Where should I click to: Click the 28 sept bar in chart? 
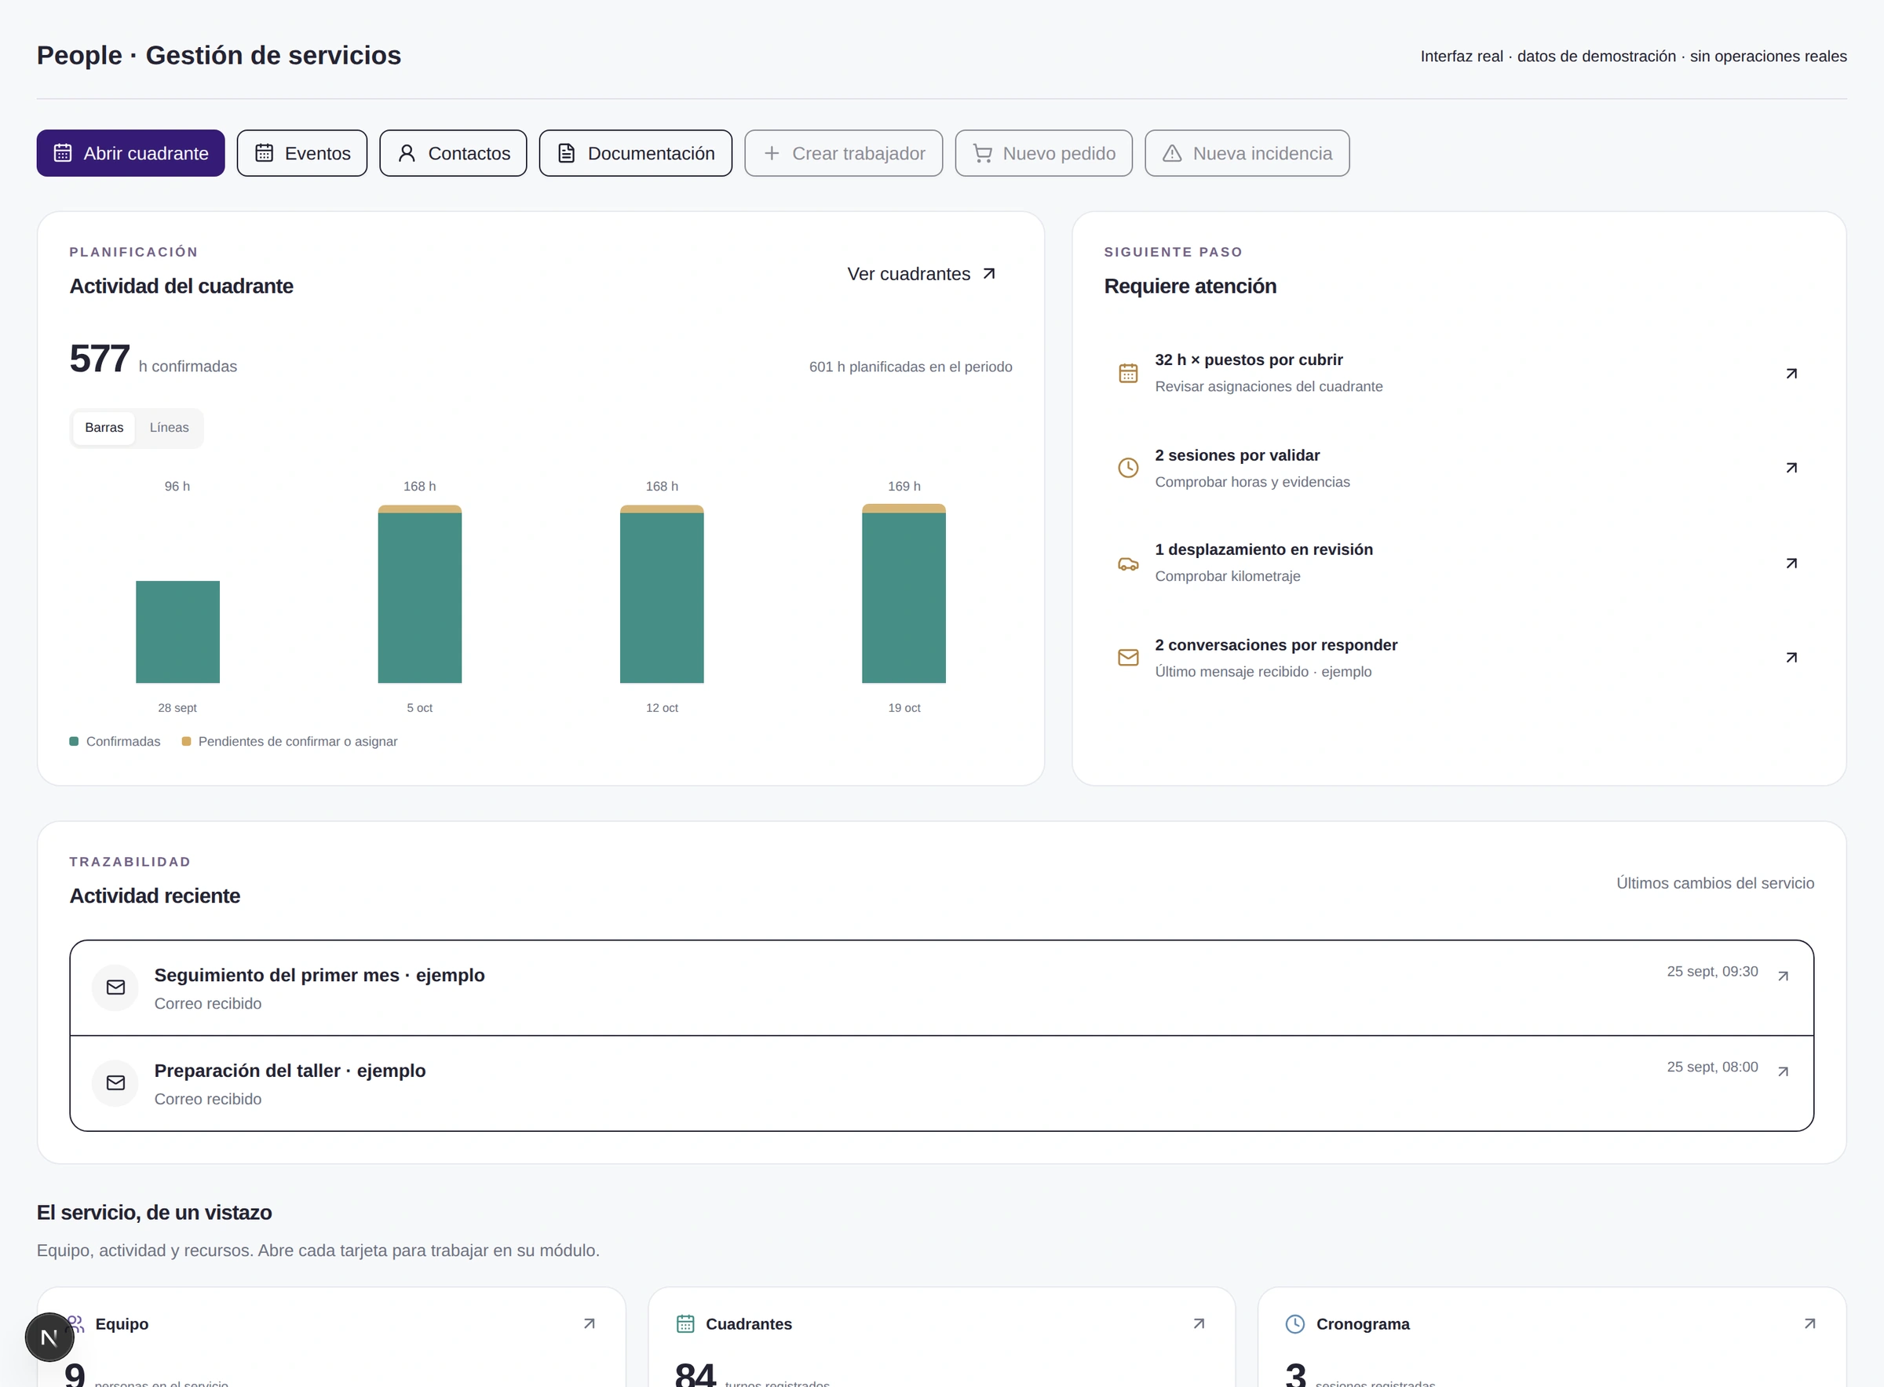click(178, 631)
